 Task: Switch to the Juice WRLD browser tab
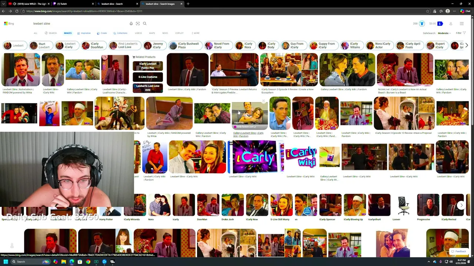(29, 4)
